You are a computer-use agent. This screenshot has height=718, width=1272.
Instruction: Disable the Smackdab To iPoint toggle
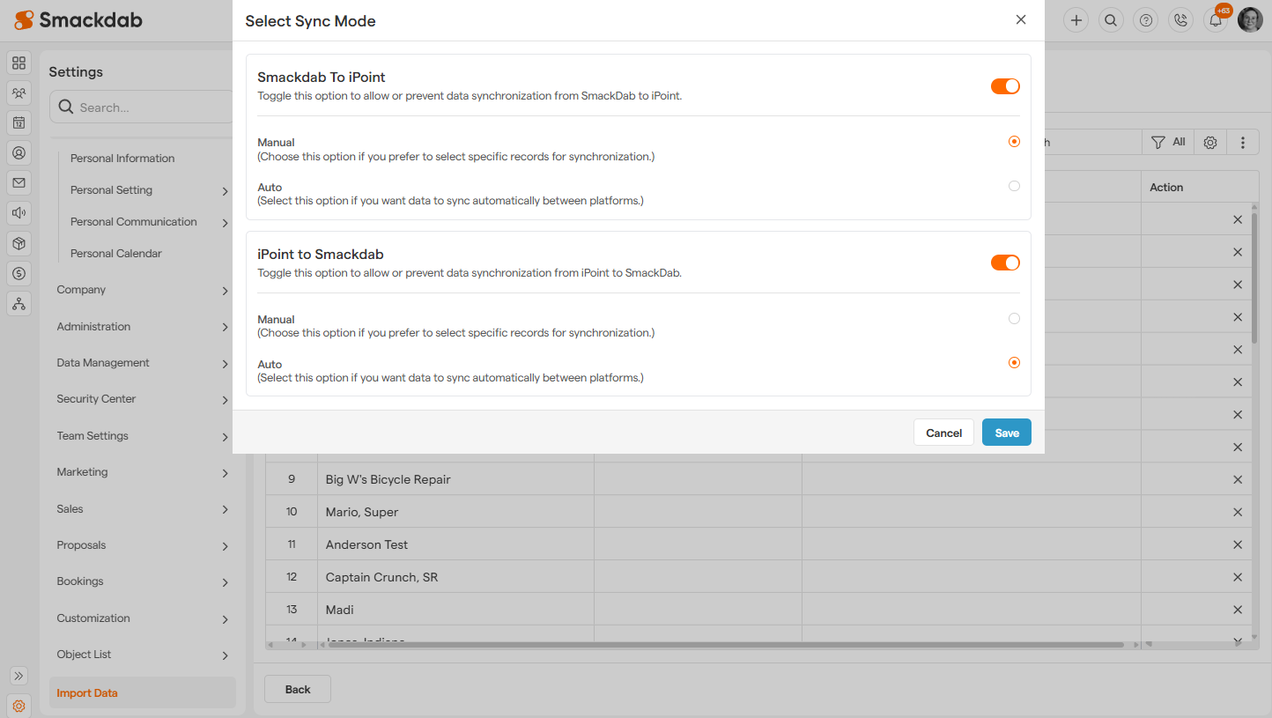[x=1005, y=86]
